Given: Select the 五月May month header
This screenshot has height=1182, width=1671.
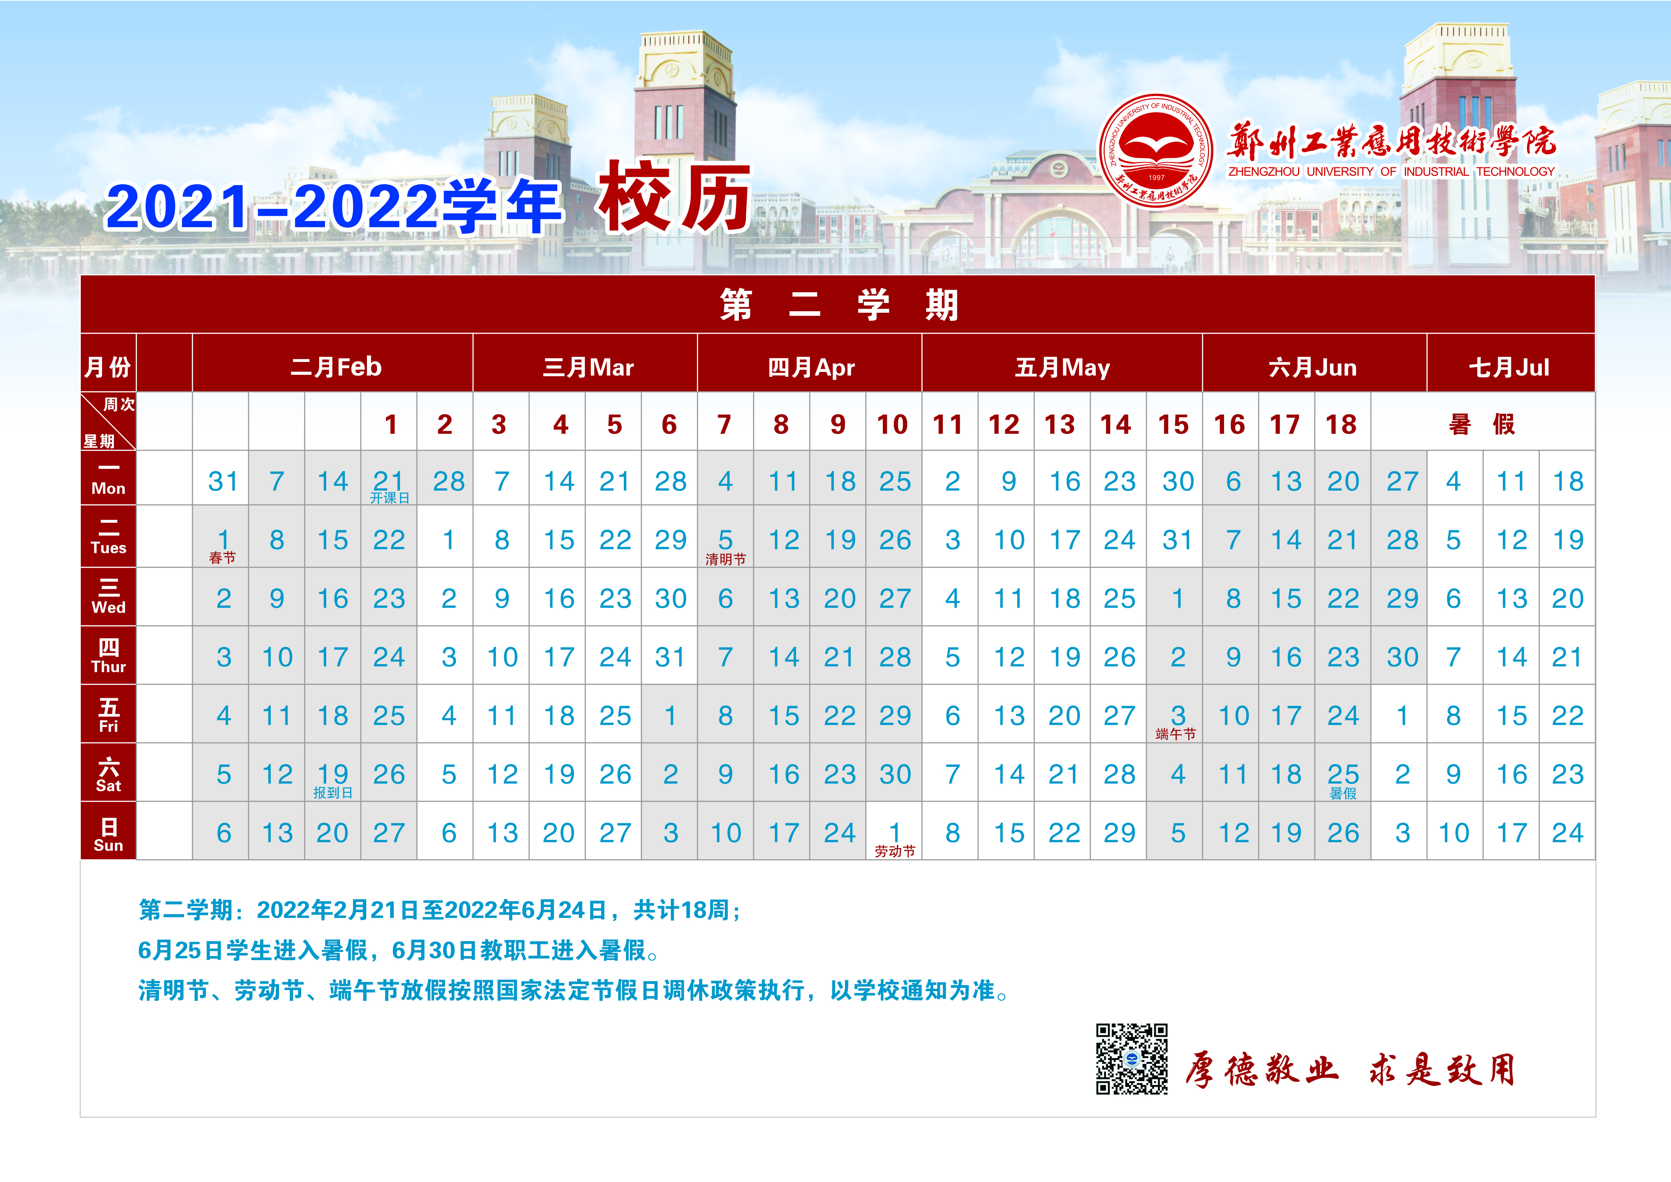Looking at the screenshot, I should [x=1062, y=367].
